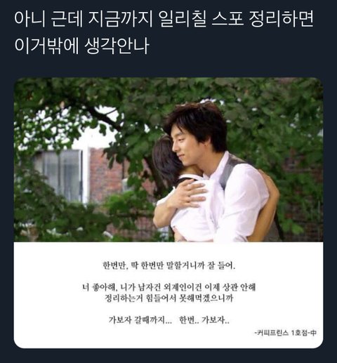Click the caption line 정리하는거 힘들어서 못해먹겠으니까

(x=169, y=298)
